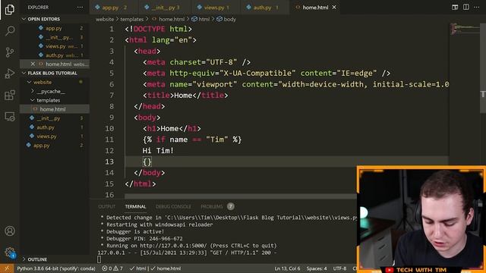The width and height of the screenshot is (486, 273).
Task: Open the Remote Explorer view
Action: coord(10,116)
